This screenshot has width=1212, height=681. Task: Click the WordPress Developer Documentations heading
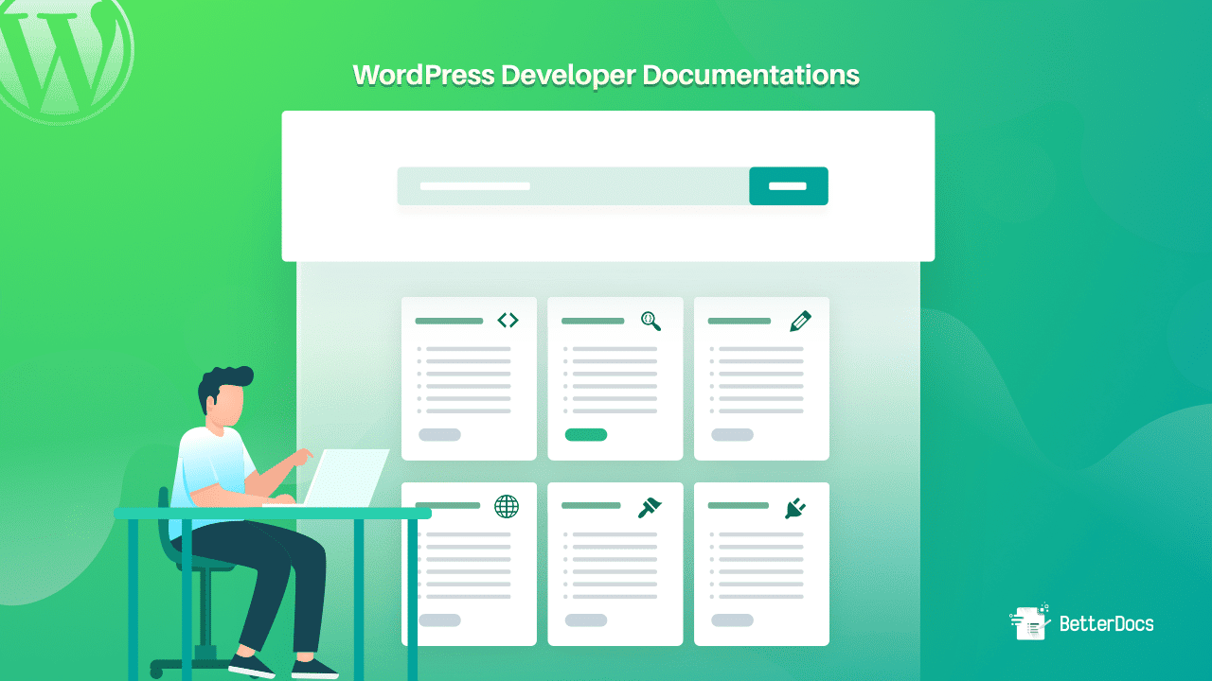pos(606,76)
